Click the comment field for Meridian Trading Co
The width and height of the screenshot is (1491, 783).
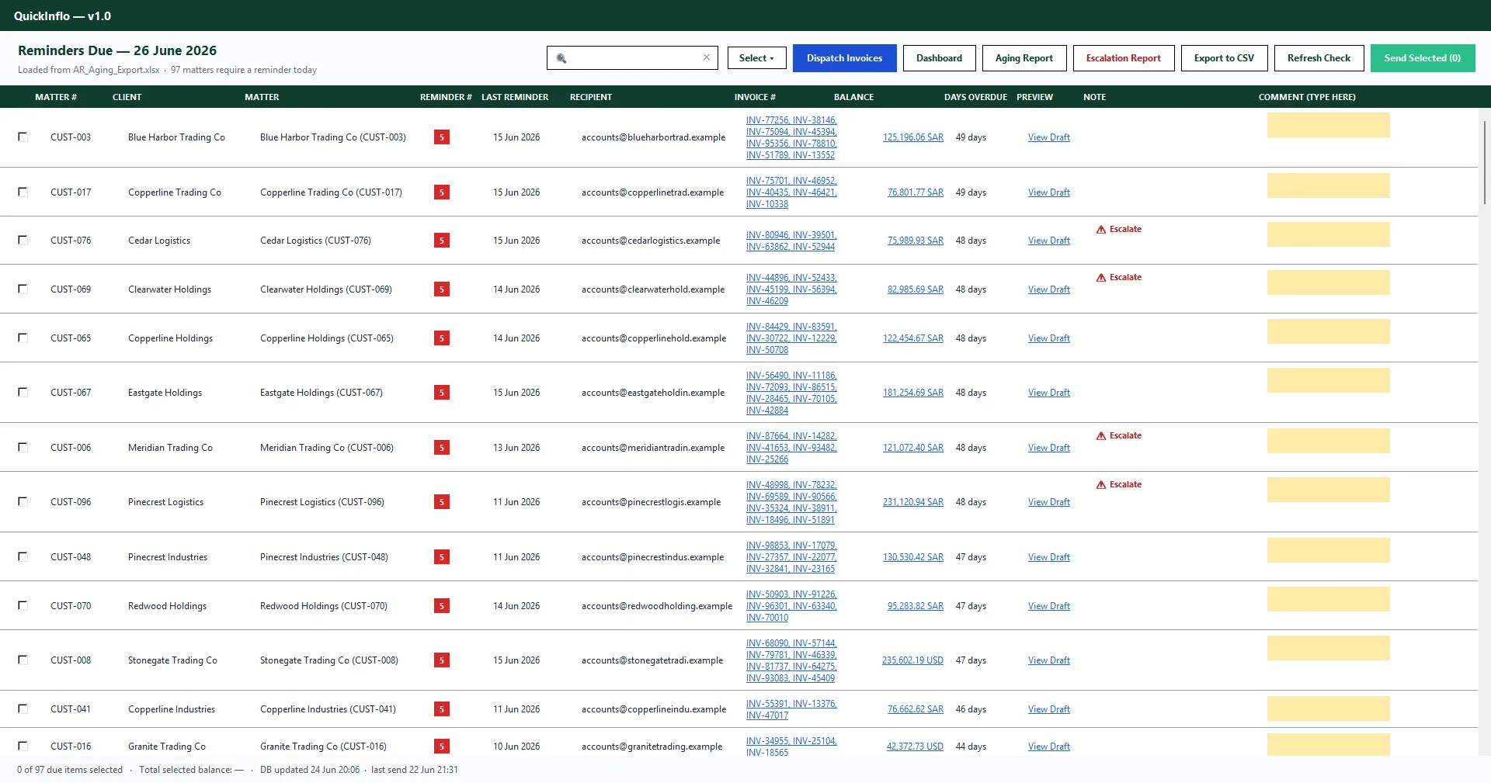1328,441
